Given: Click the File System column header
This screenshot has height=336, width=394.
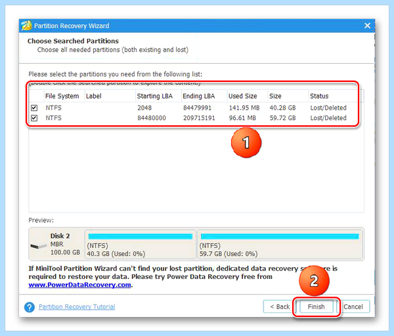Looking at the screenshot, I should point(64,96).
